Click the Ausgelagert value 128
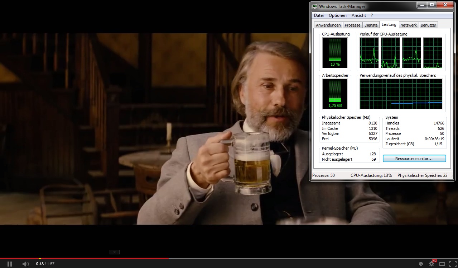458x268 pixels. pyautogui.click(x=373, y=154)
